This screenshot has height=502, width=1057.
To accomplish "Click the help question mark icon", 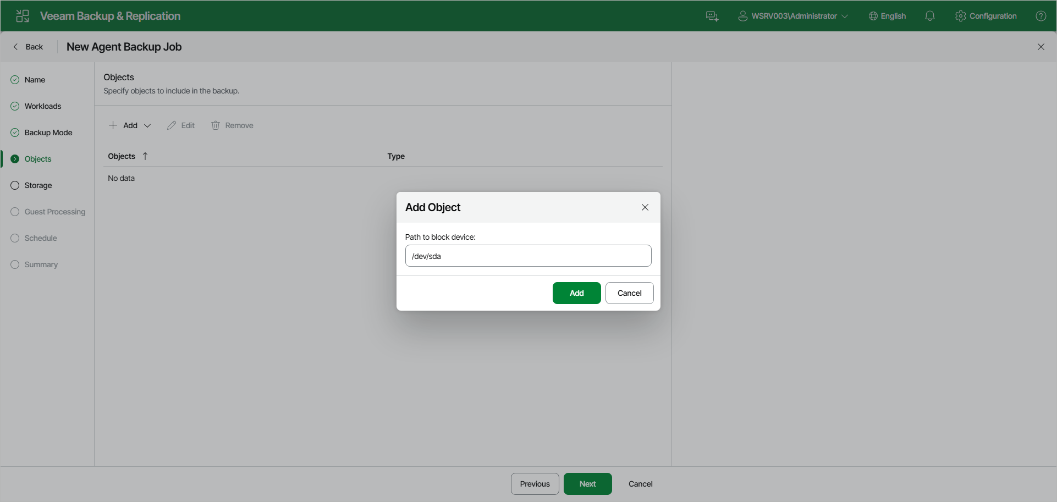I will [x=1041, y=16].
